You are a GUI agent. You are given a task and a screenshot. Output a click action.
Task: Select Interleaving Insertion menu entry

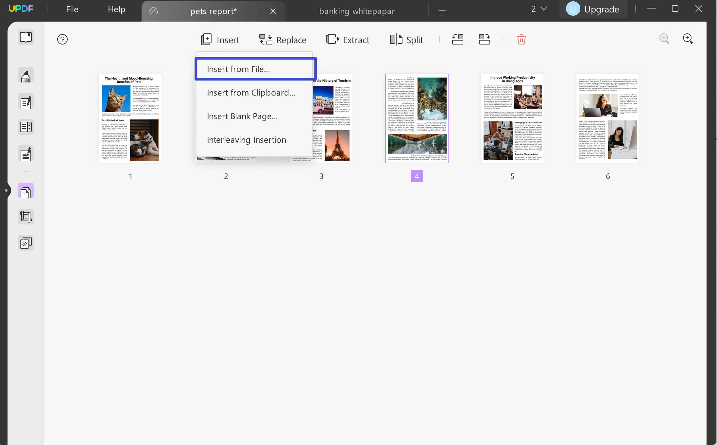246,140
